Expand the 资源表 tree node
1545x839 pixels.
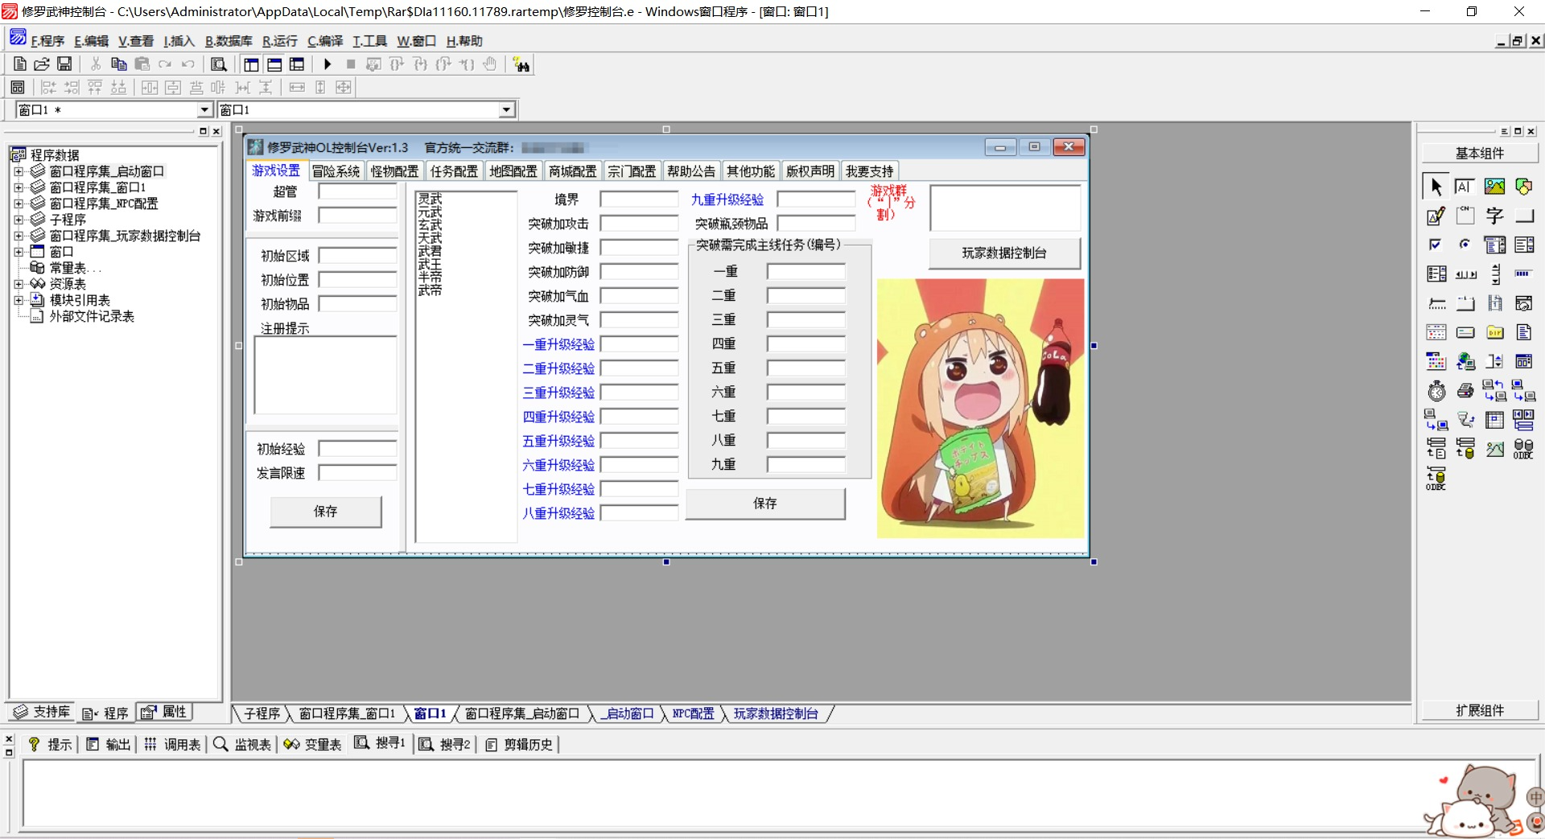(19, 284)
